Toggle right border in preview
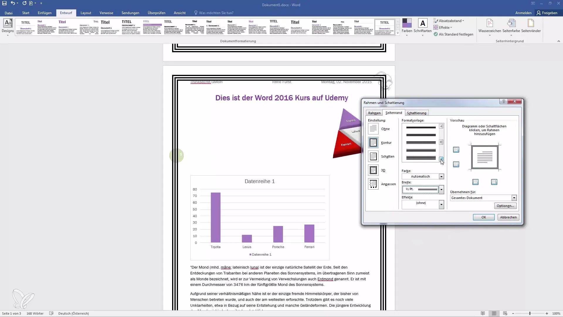 (x=494, y=182)
